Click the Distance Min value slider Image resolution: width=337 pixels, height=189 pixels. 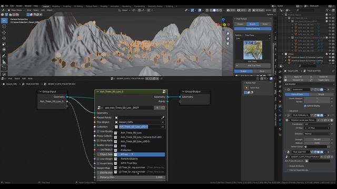131,177
